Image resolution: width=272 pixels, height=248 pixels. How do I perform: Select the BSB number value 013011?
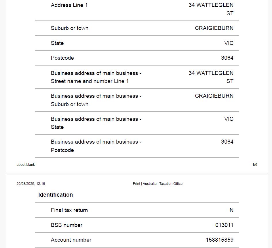click(224, 225)
